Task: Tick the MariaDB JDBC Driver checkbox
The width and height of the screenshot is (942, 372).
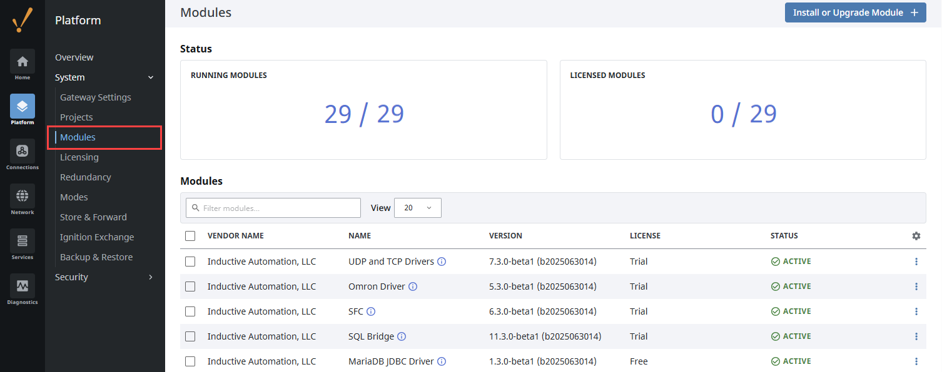Action: (x=190, y=361)
